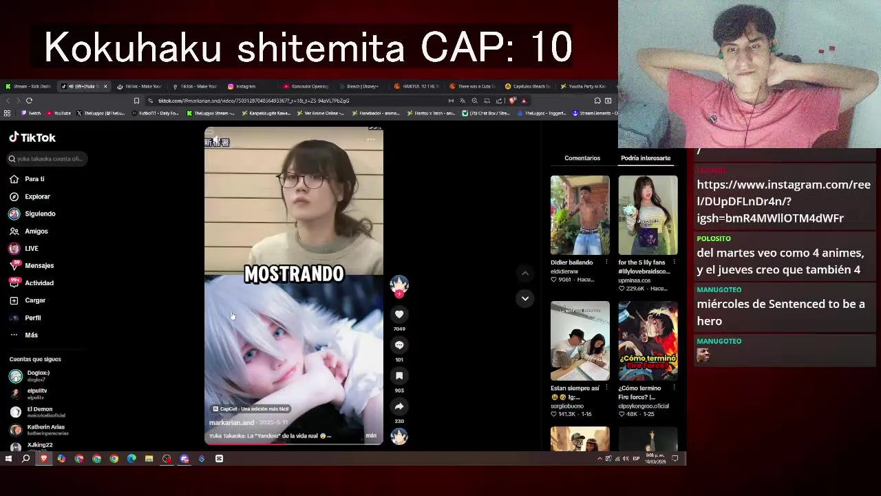Image resolution: width=881 pixels, height=496 pixels.
Task: Switch to Comentarios tab
Action: coord(582,158)
